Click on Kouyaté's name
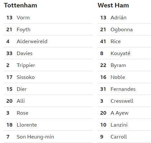Viewport: 151px width, 143px height. pyautogui.click(x=120, y=53)
